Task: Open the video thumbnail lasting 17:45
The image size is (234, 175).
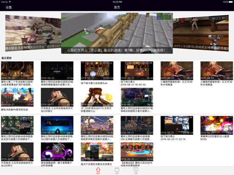Action: pyautogui.click(x=17, y=97)
